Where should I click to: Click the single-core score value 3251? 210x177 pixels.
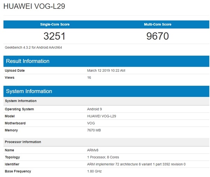point(55,36)
